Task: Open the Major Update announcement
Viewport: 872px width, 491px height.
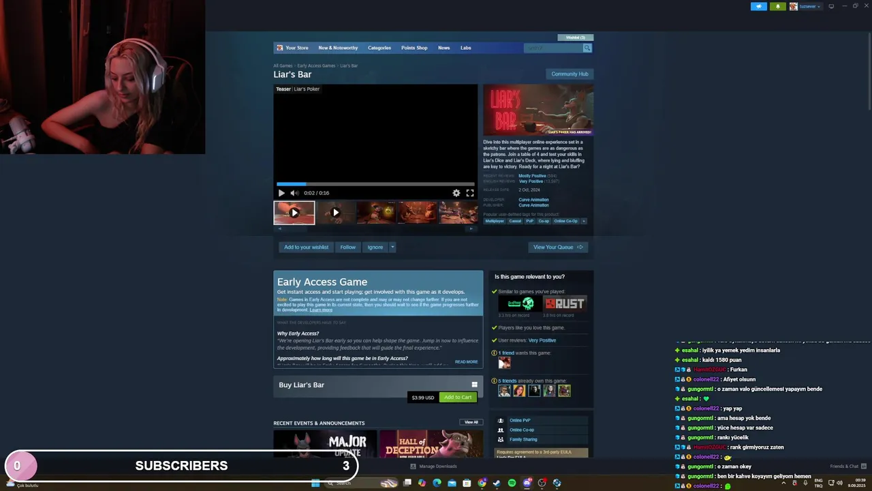Action: click(x=325, y=444)
